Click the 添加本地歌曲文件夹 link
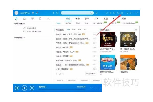Viewport: 153px width, 102px height. (34, 32)
